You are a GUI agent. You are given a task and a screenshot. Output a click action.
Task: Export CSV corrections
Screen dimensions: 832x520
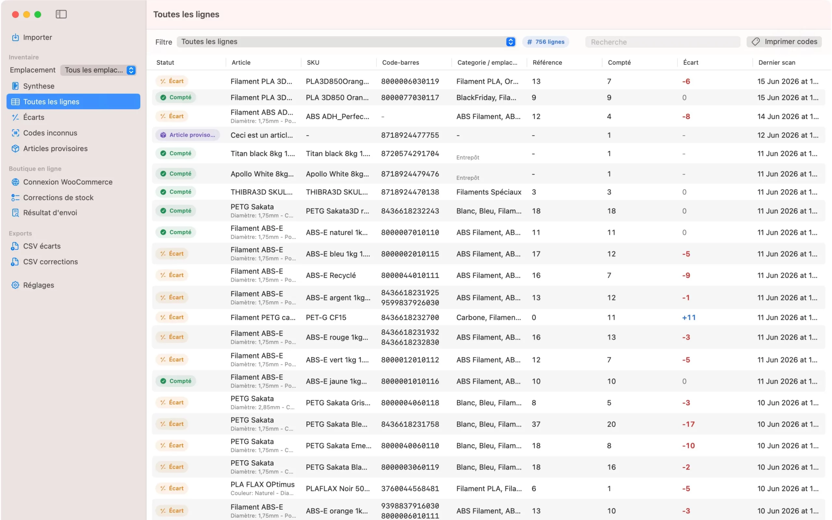(51, 261)
